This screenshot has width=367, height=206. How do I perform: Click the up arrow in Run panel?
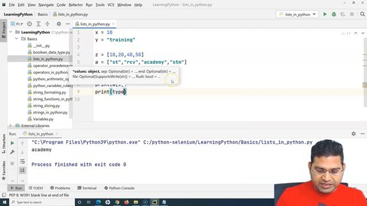[x=22, y=144]
